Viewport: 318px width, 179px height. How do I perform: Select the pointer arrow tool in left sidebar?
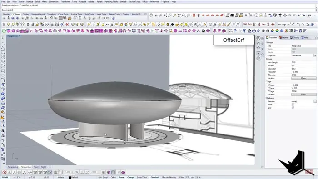[x=3, y=38]
